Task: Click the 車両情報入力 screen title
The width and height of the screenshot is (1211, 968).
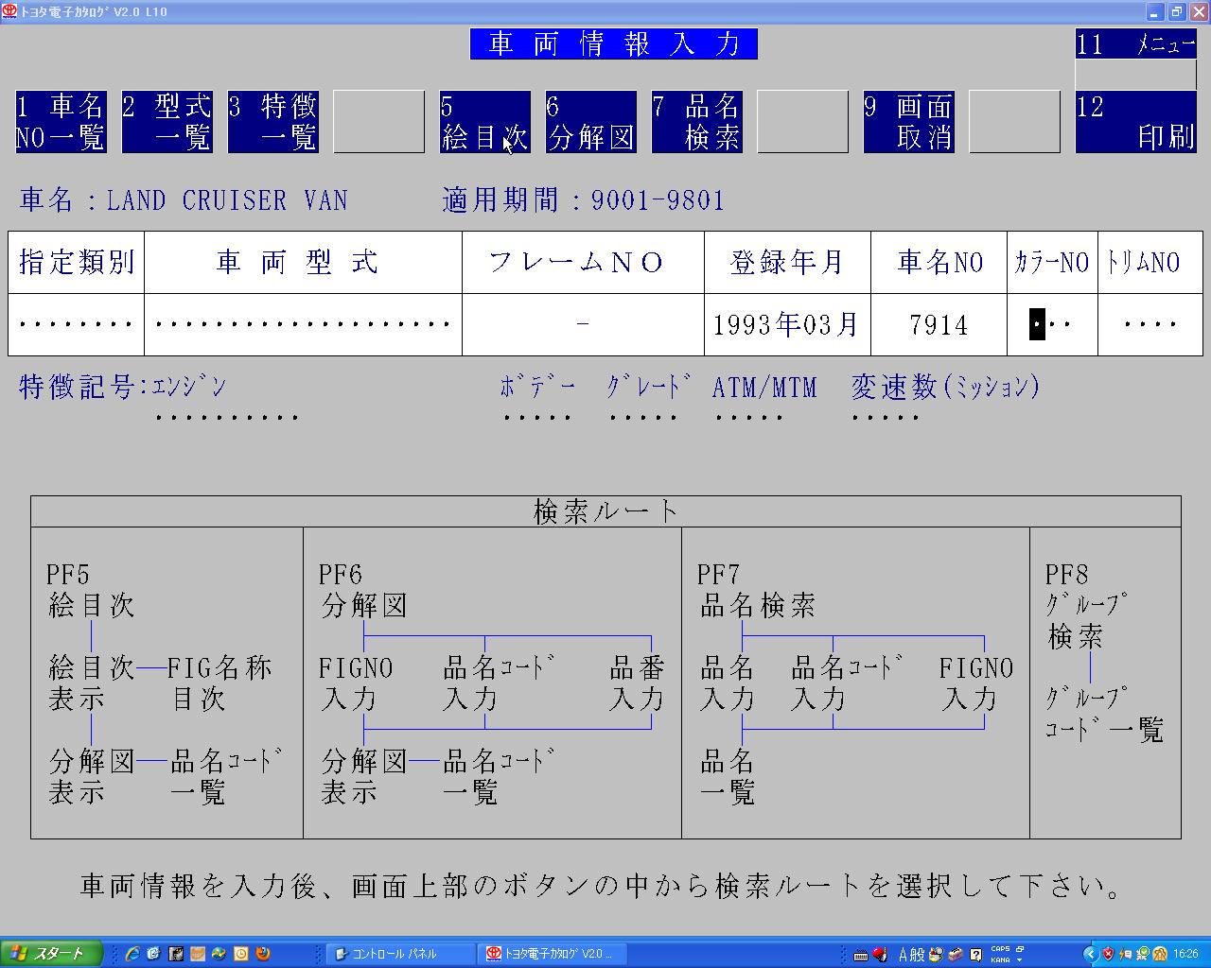Action: [x=614, y=44]
